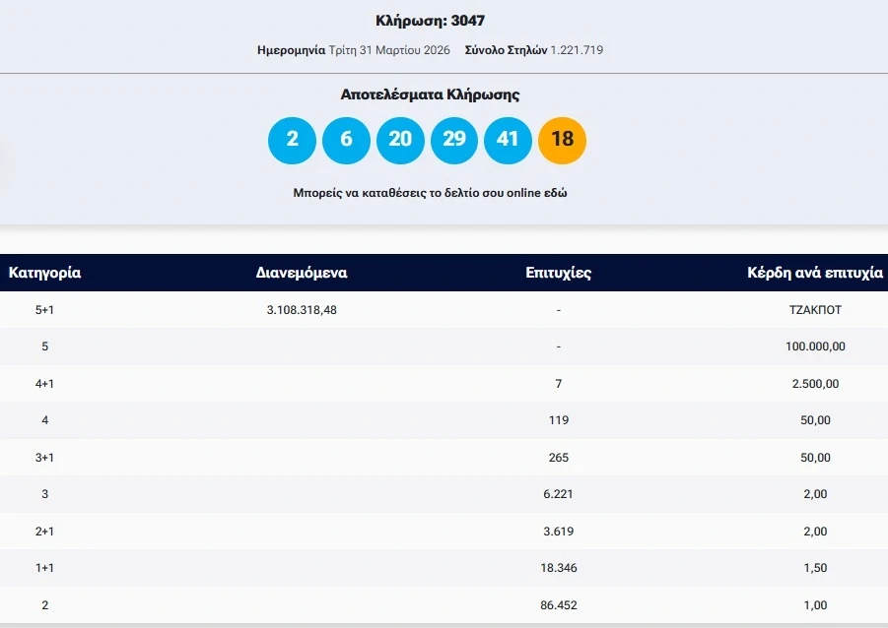Click the orange Joker ball 18
The height and width of the screenshot is (628, 888).
point(562,140)
